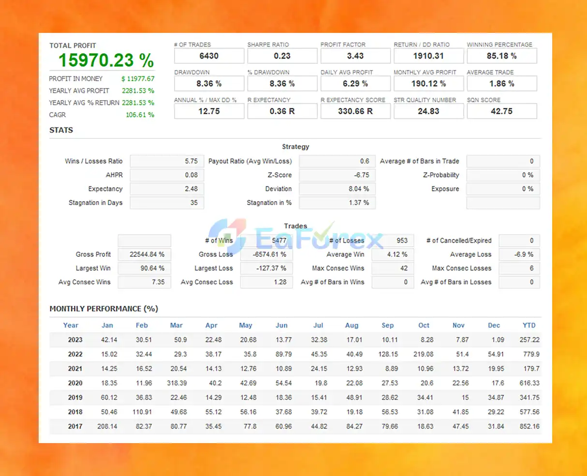
Task: Select the AHPR value 0.08
Action: (x=167, y=175)
